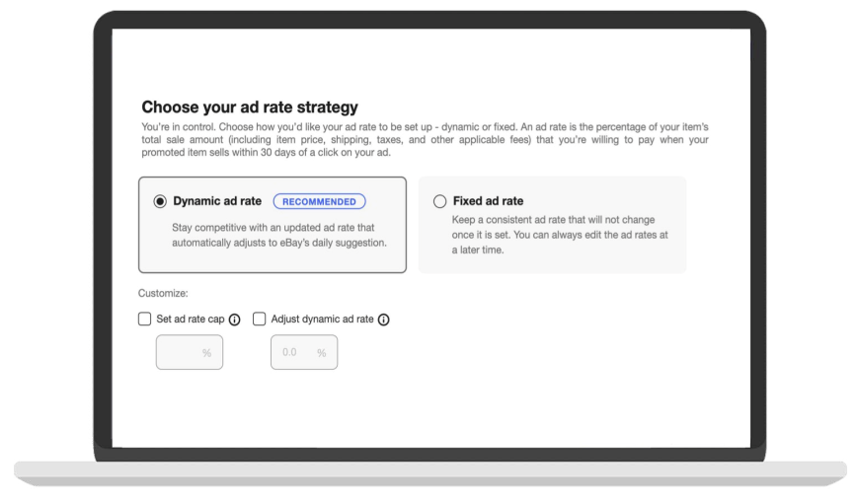The height and width of the screenshot is (501, 858).
Task: Click the 'You're in control' intro paragraph
Action: [x=425, y=139]
